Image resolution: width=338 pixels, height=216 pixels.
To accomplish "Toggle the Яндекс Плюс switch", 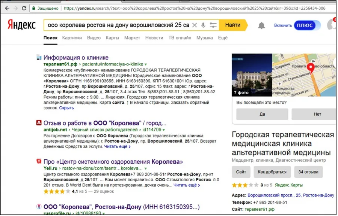I will coord(307,25).
